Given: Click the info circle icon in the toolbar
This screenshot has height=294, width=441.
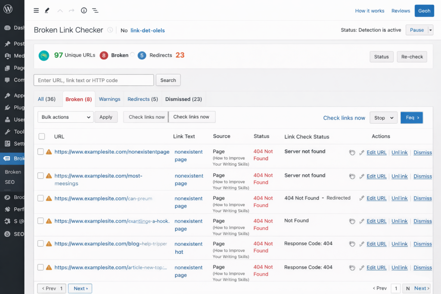Looking at the screenshot, I should pyautogui.click(x=84, y=10).
